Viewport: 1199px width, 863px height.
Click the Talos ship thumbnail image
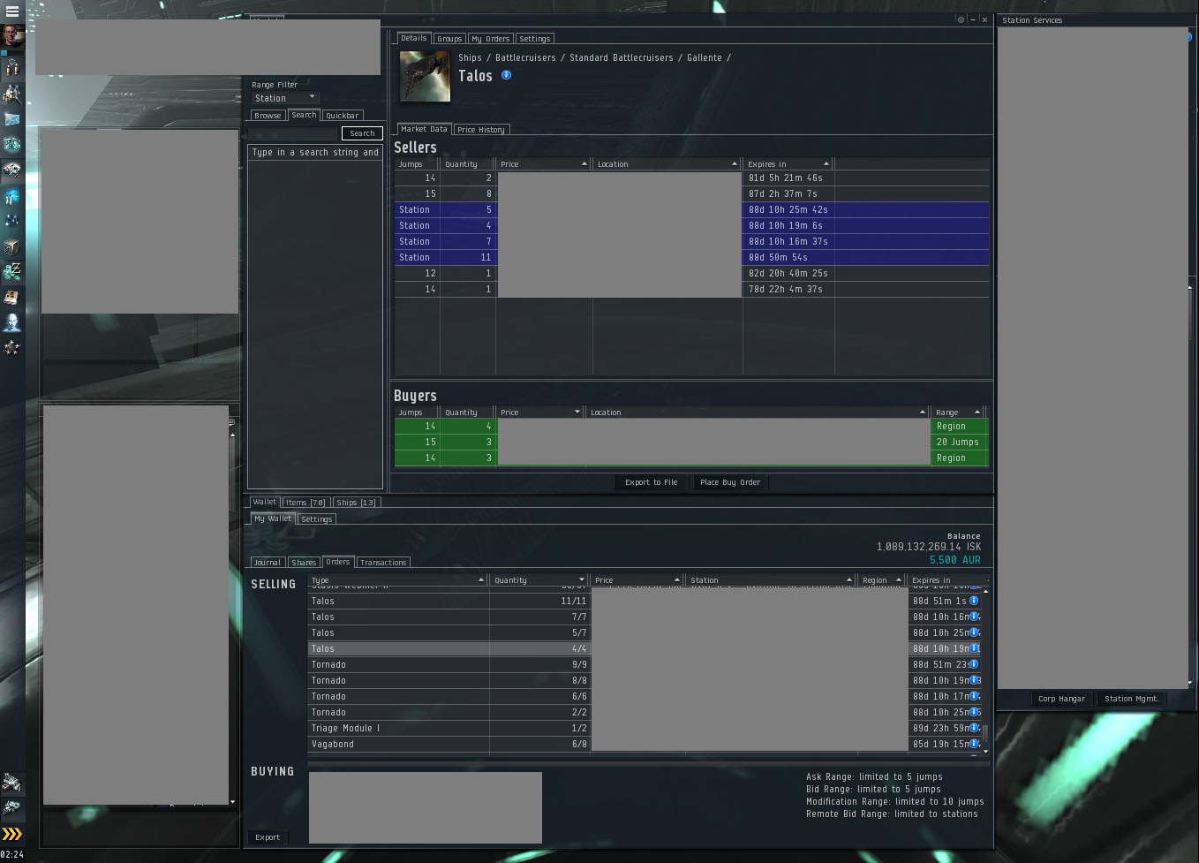coord(425,76)
